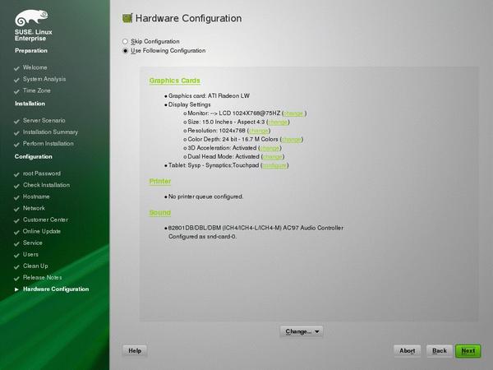This screenshot has width=493, height=370.
Task: Click the SUSE chameleon logo
Action: [x=31, y=17]
